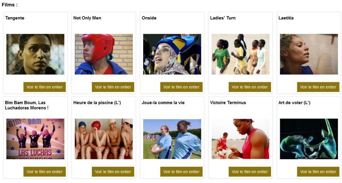Viewport: 342px width, 183px height.
Task: Open the Joue-la comme la vie title
Action: (x=163, y=102)
